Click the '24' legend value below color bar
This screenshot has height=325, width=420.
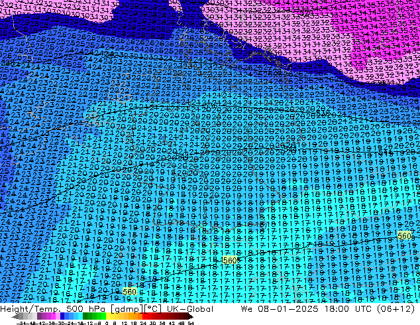(143, 324)
